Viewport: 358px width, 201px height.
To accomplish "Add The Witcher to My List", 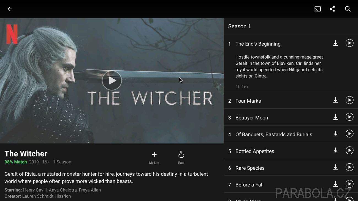I will (x=154, y=158).
